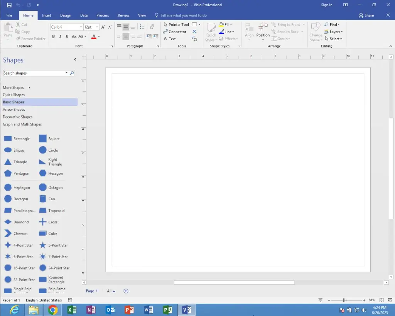Toggle Underline formatting
The height and width of the screenshot is (316, 395).
(x=67, y=37)
